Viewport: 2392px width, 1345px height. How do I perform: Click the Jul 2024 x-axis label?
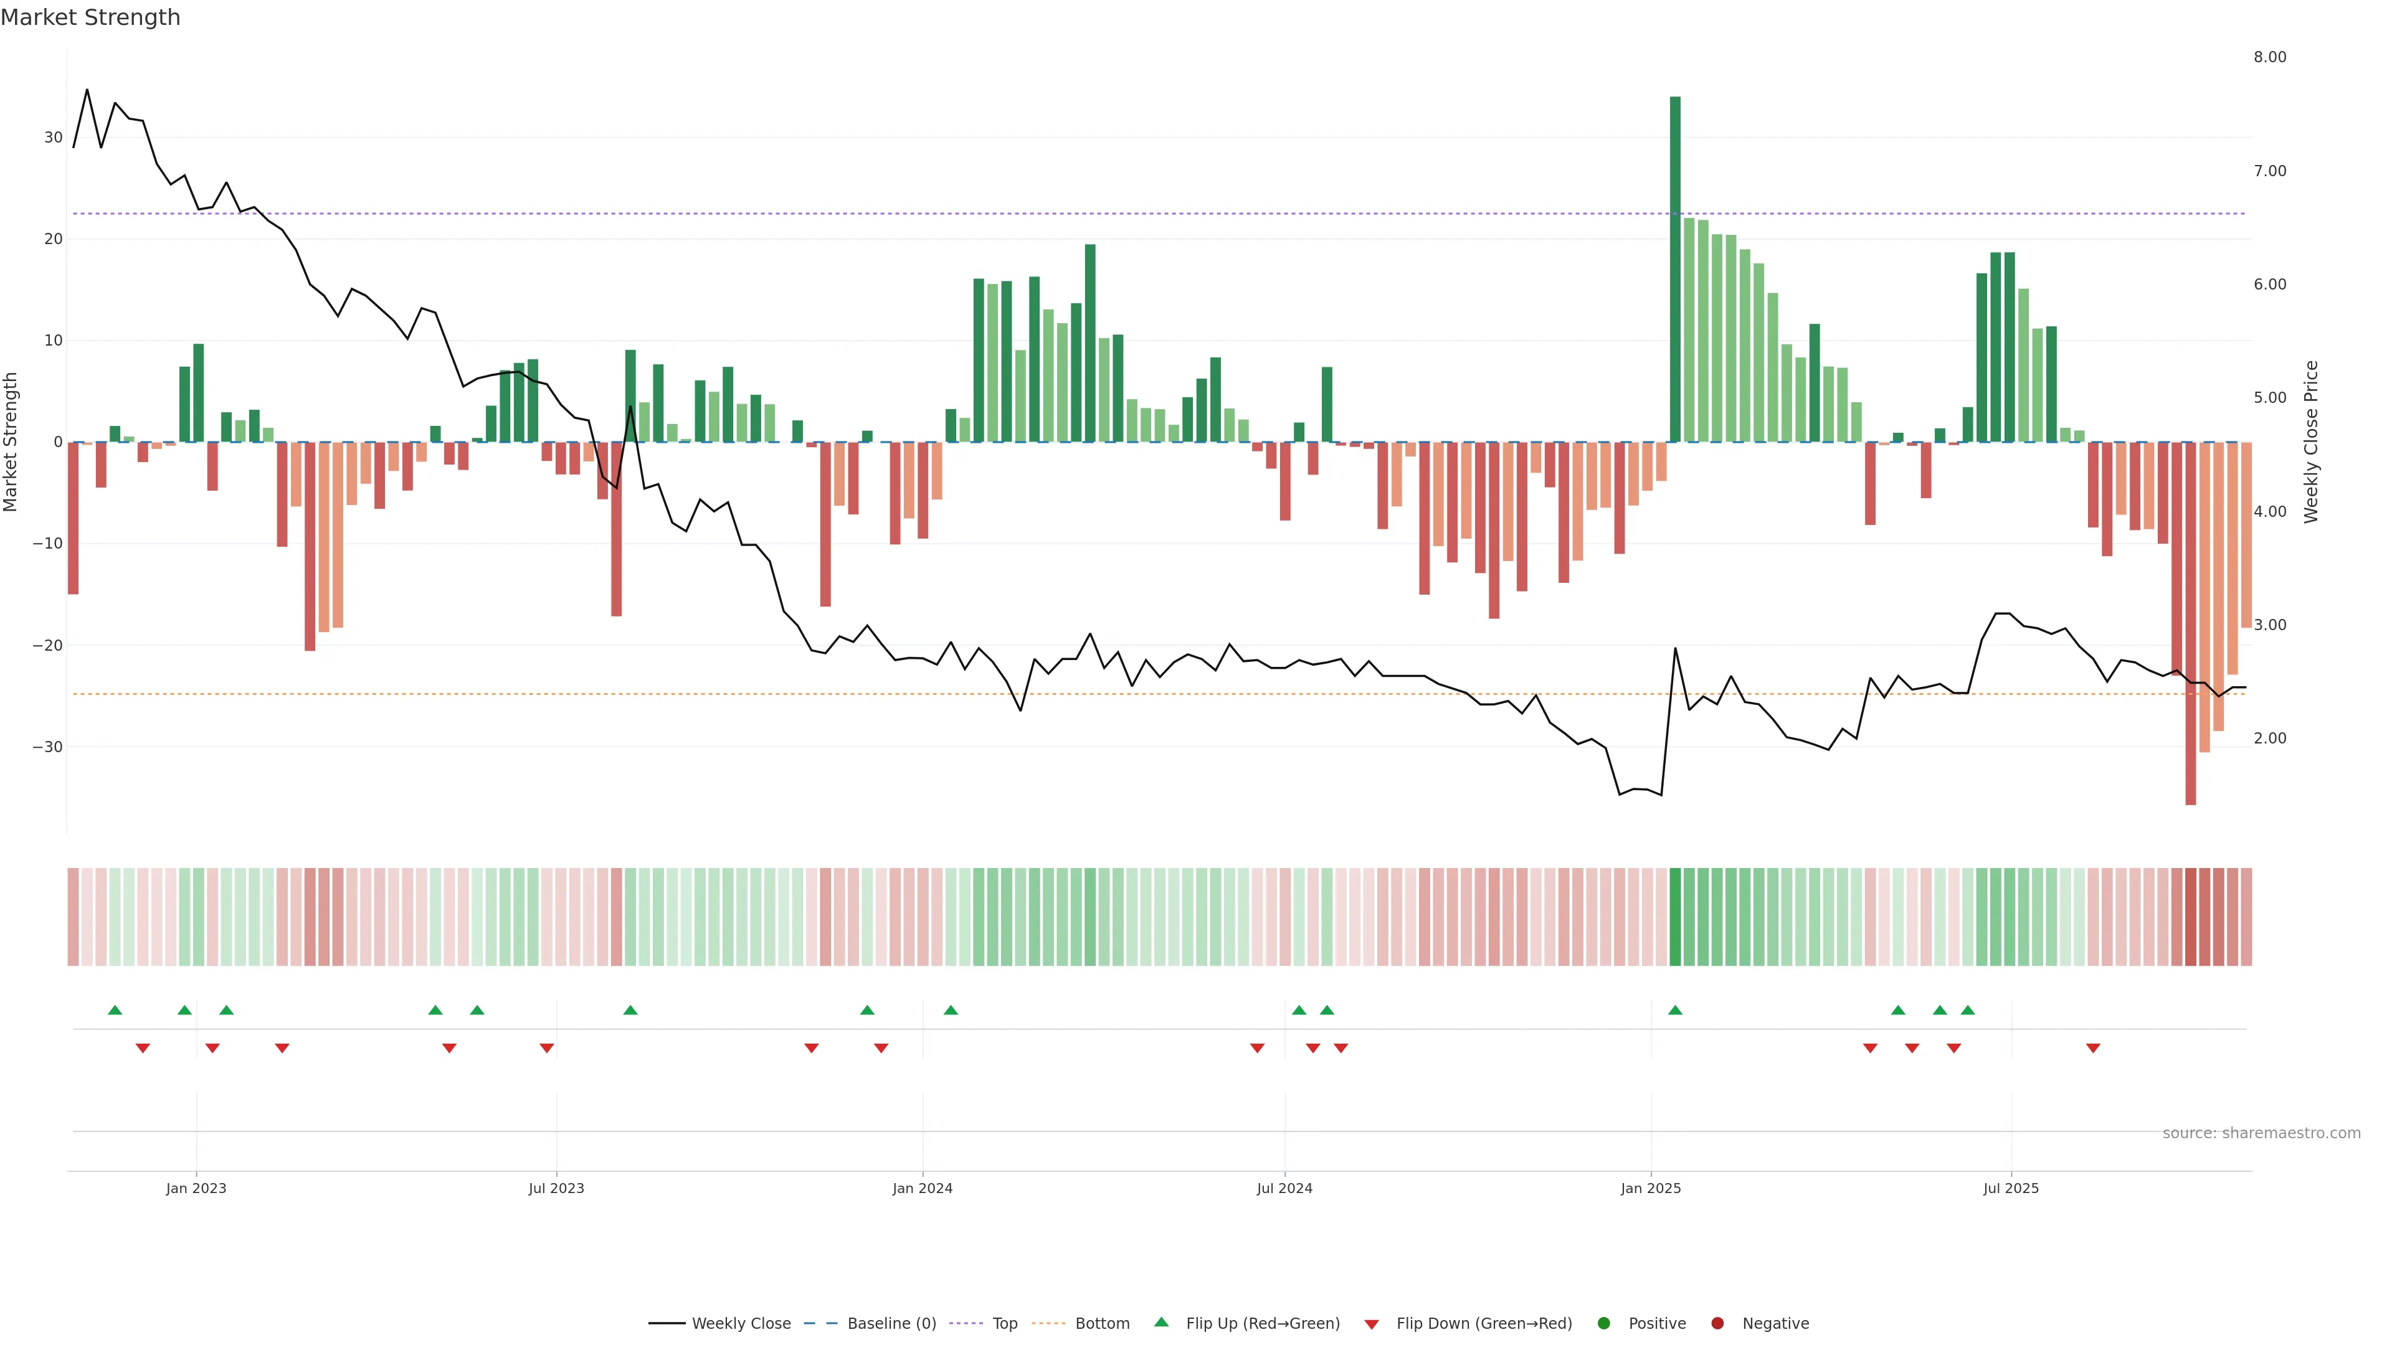1284,1188
